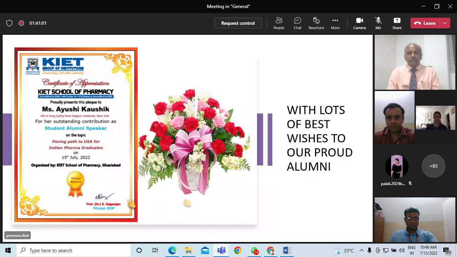The width and height of the screenshot is (457, 257).
Task: Leave the meeting
Action: [x=425, y=23]
